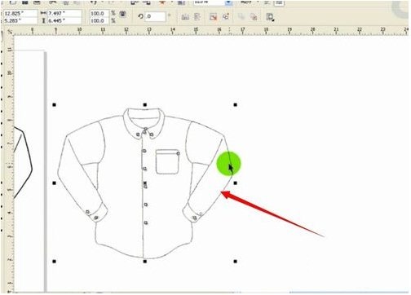Select the shirt collar
This screenshot has height=295, width=411.
(144, 123)
